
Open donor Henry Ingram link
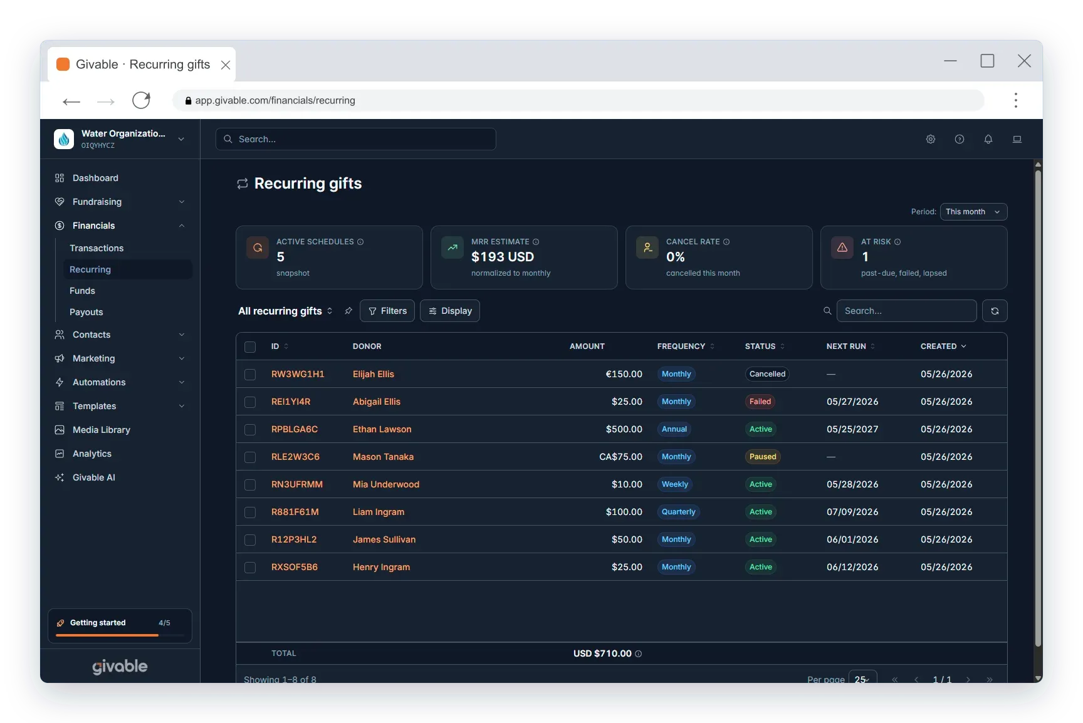click(x=381, y=567)
